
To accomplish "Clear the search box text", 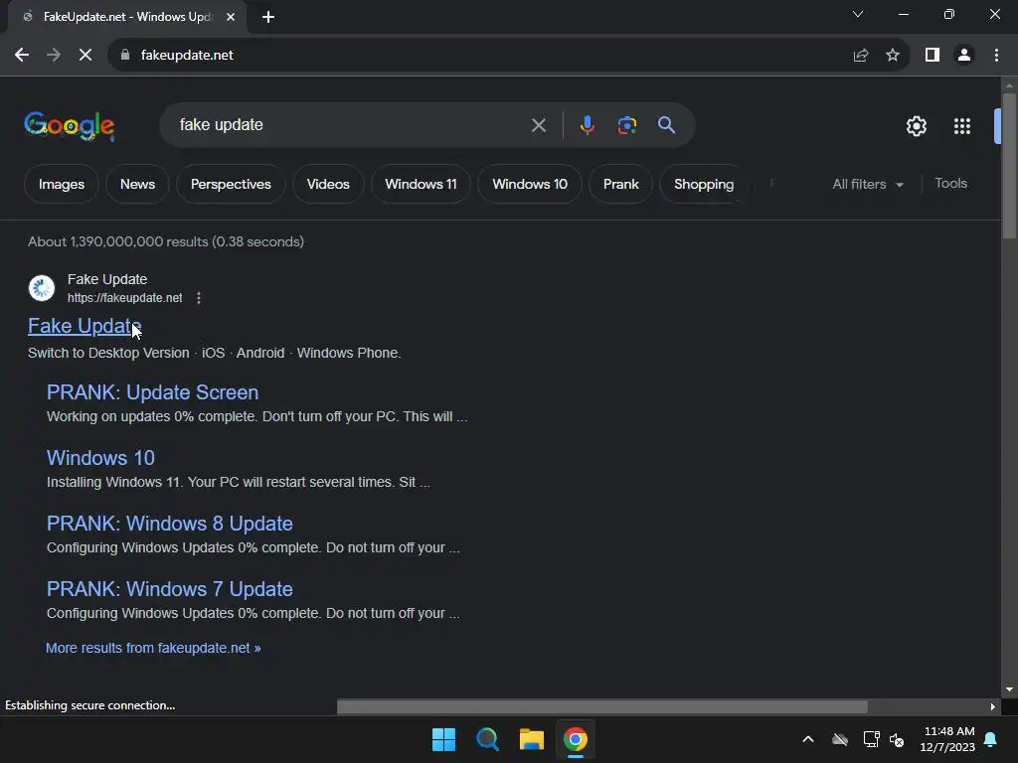I will (x=538, y=125).
